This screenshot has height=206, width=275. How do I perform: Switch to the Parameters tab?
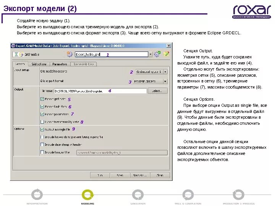tap(60, 64)
